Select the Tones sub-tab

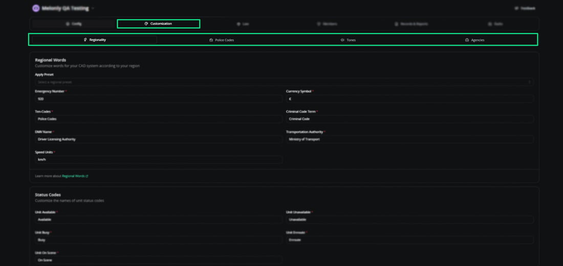[348, 40]
